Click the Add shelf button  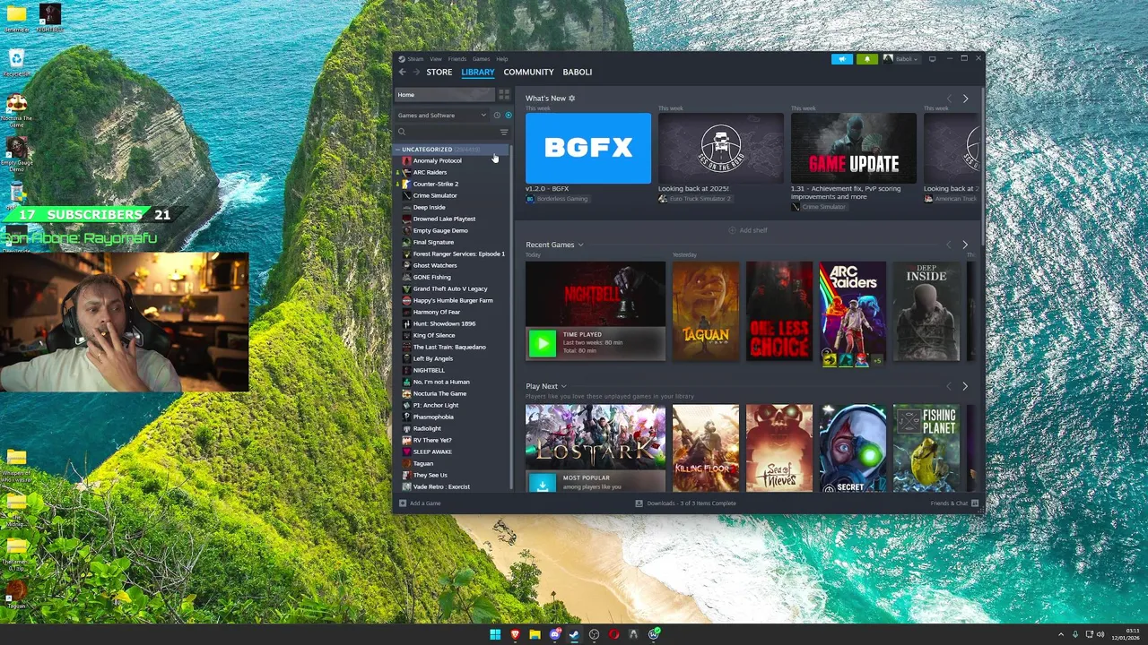(x=748, y=230)
